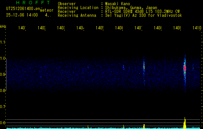Click the bright red meteor echo core
The width and height of the screenshot is (203, 129).
pyautogui.click(x=185, y=68)
